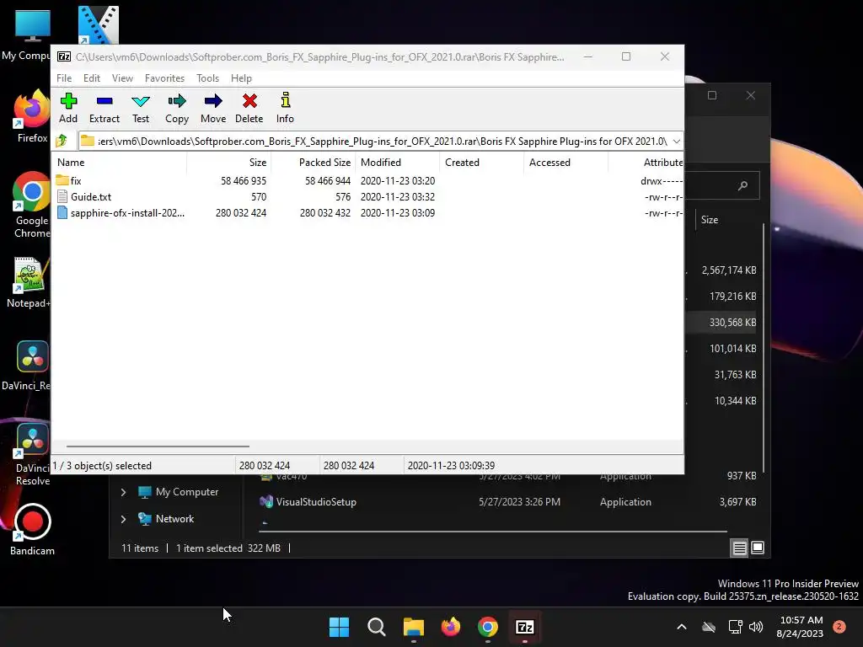Select the sapphire-ofx-install file

click(x=127, y=213)
